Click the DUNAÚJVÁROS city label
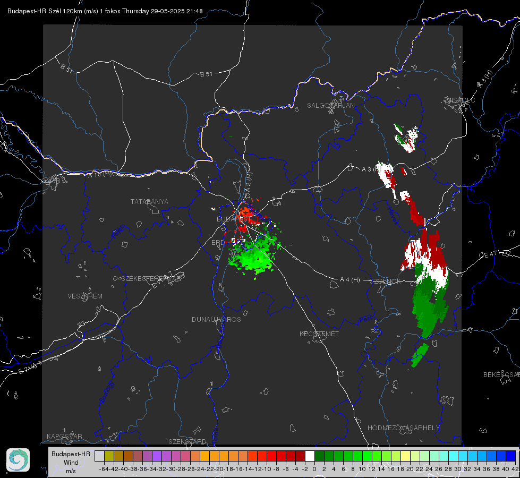520x478 pixels. [216, 319]
